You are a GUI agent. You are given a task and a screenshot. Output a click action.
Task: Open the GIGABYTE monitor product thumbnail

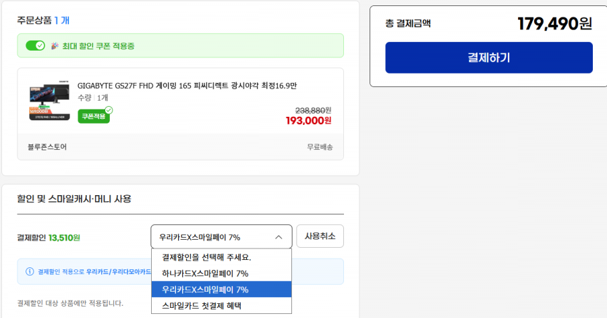[x=49, y=101]
